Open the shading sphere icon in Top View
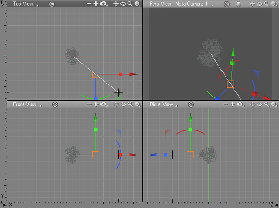The image size is (279, 208). (x=137, y=4)
